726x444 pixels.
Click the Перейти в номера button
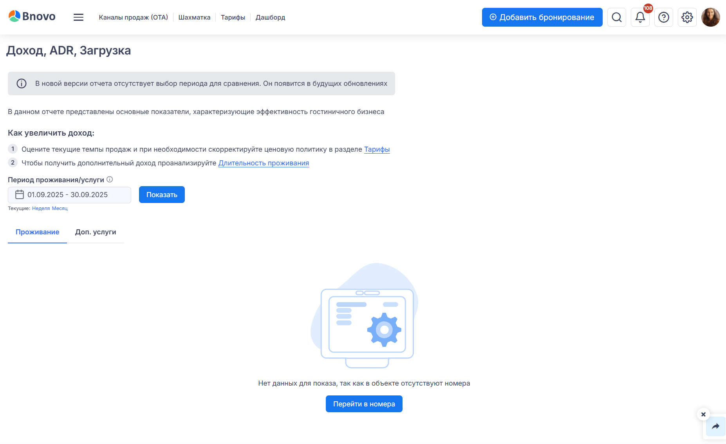click(x=364, y=404)
